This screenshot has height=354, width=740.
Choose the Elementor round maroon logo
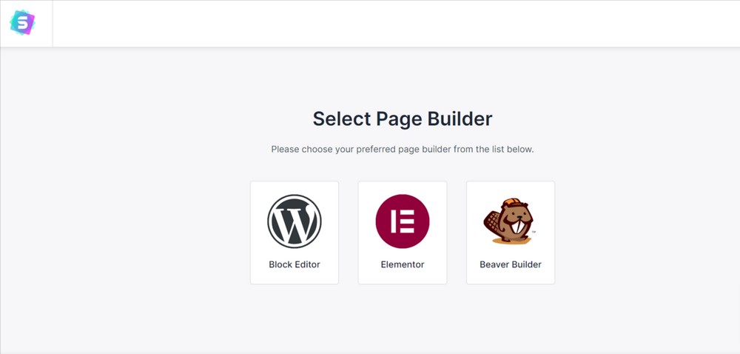coord(403,221)
